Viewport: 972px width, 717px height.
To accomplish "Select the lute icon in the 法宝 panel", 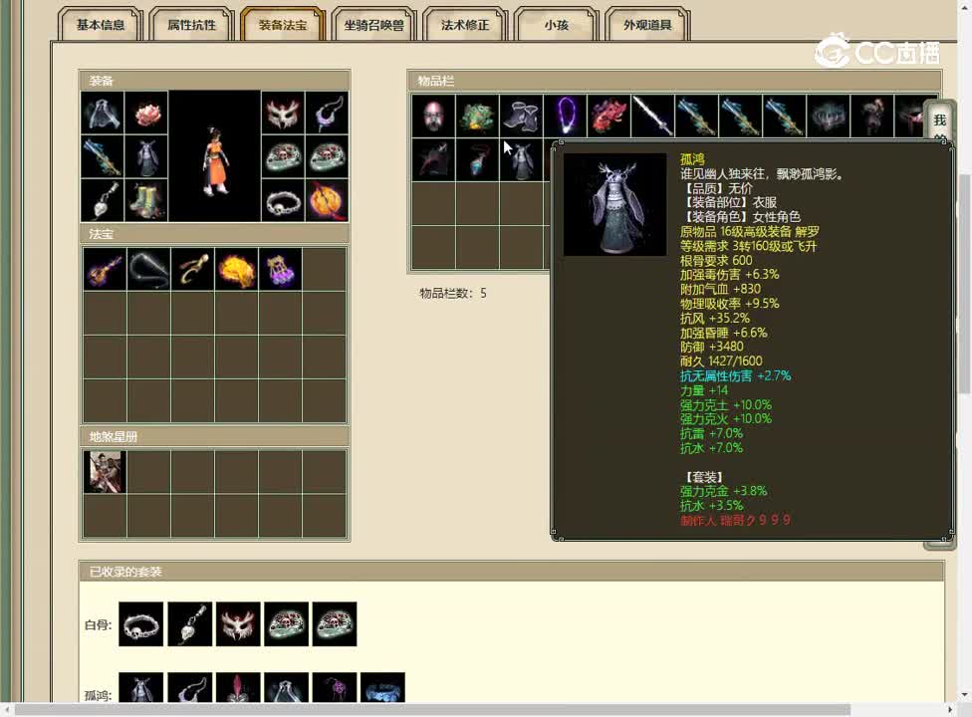I will 105,269.
